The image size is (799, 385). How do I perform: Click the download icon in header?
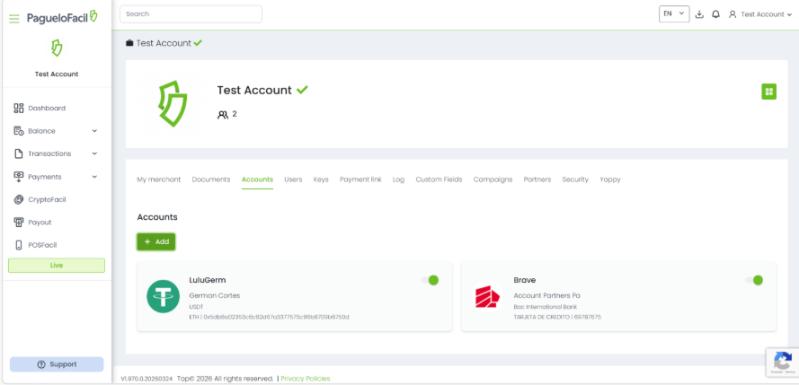700,14
